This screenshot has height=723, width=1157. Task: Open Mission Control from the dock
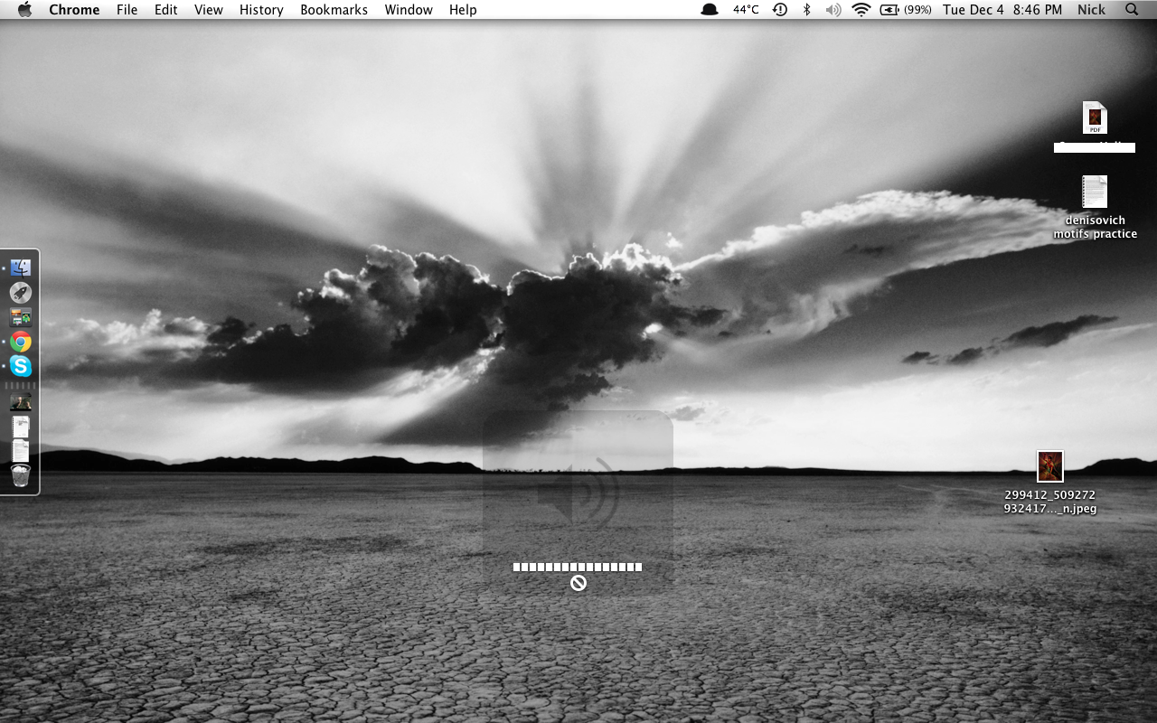pyautogui.click(x=21, y=317)
